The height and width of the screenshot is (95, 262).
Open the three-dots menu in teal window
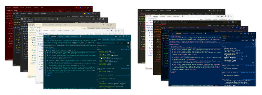129,36
